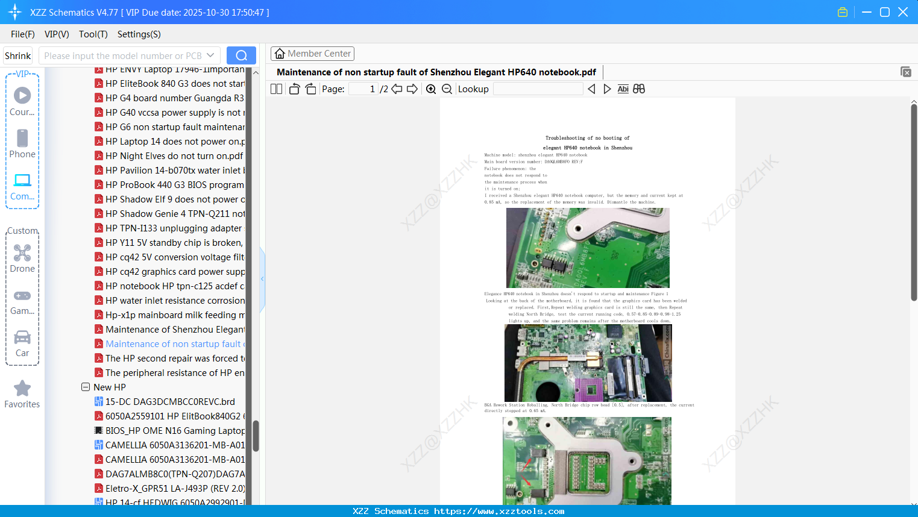Open the model number dropdown arrow
This screenshot has height=517, width=918.
(x=210, y=55)
